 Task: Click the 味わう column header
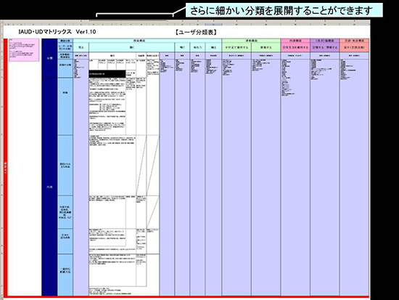(x=197, y=47)
